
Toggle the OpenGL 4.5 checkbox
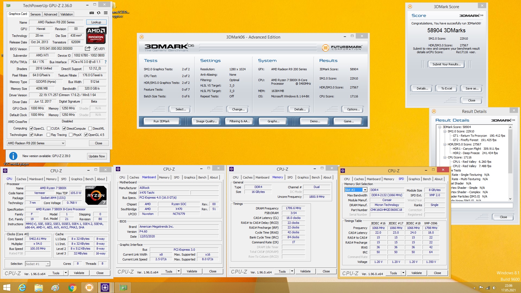(x=86, y=135)
